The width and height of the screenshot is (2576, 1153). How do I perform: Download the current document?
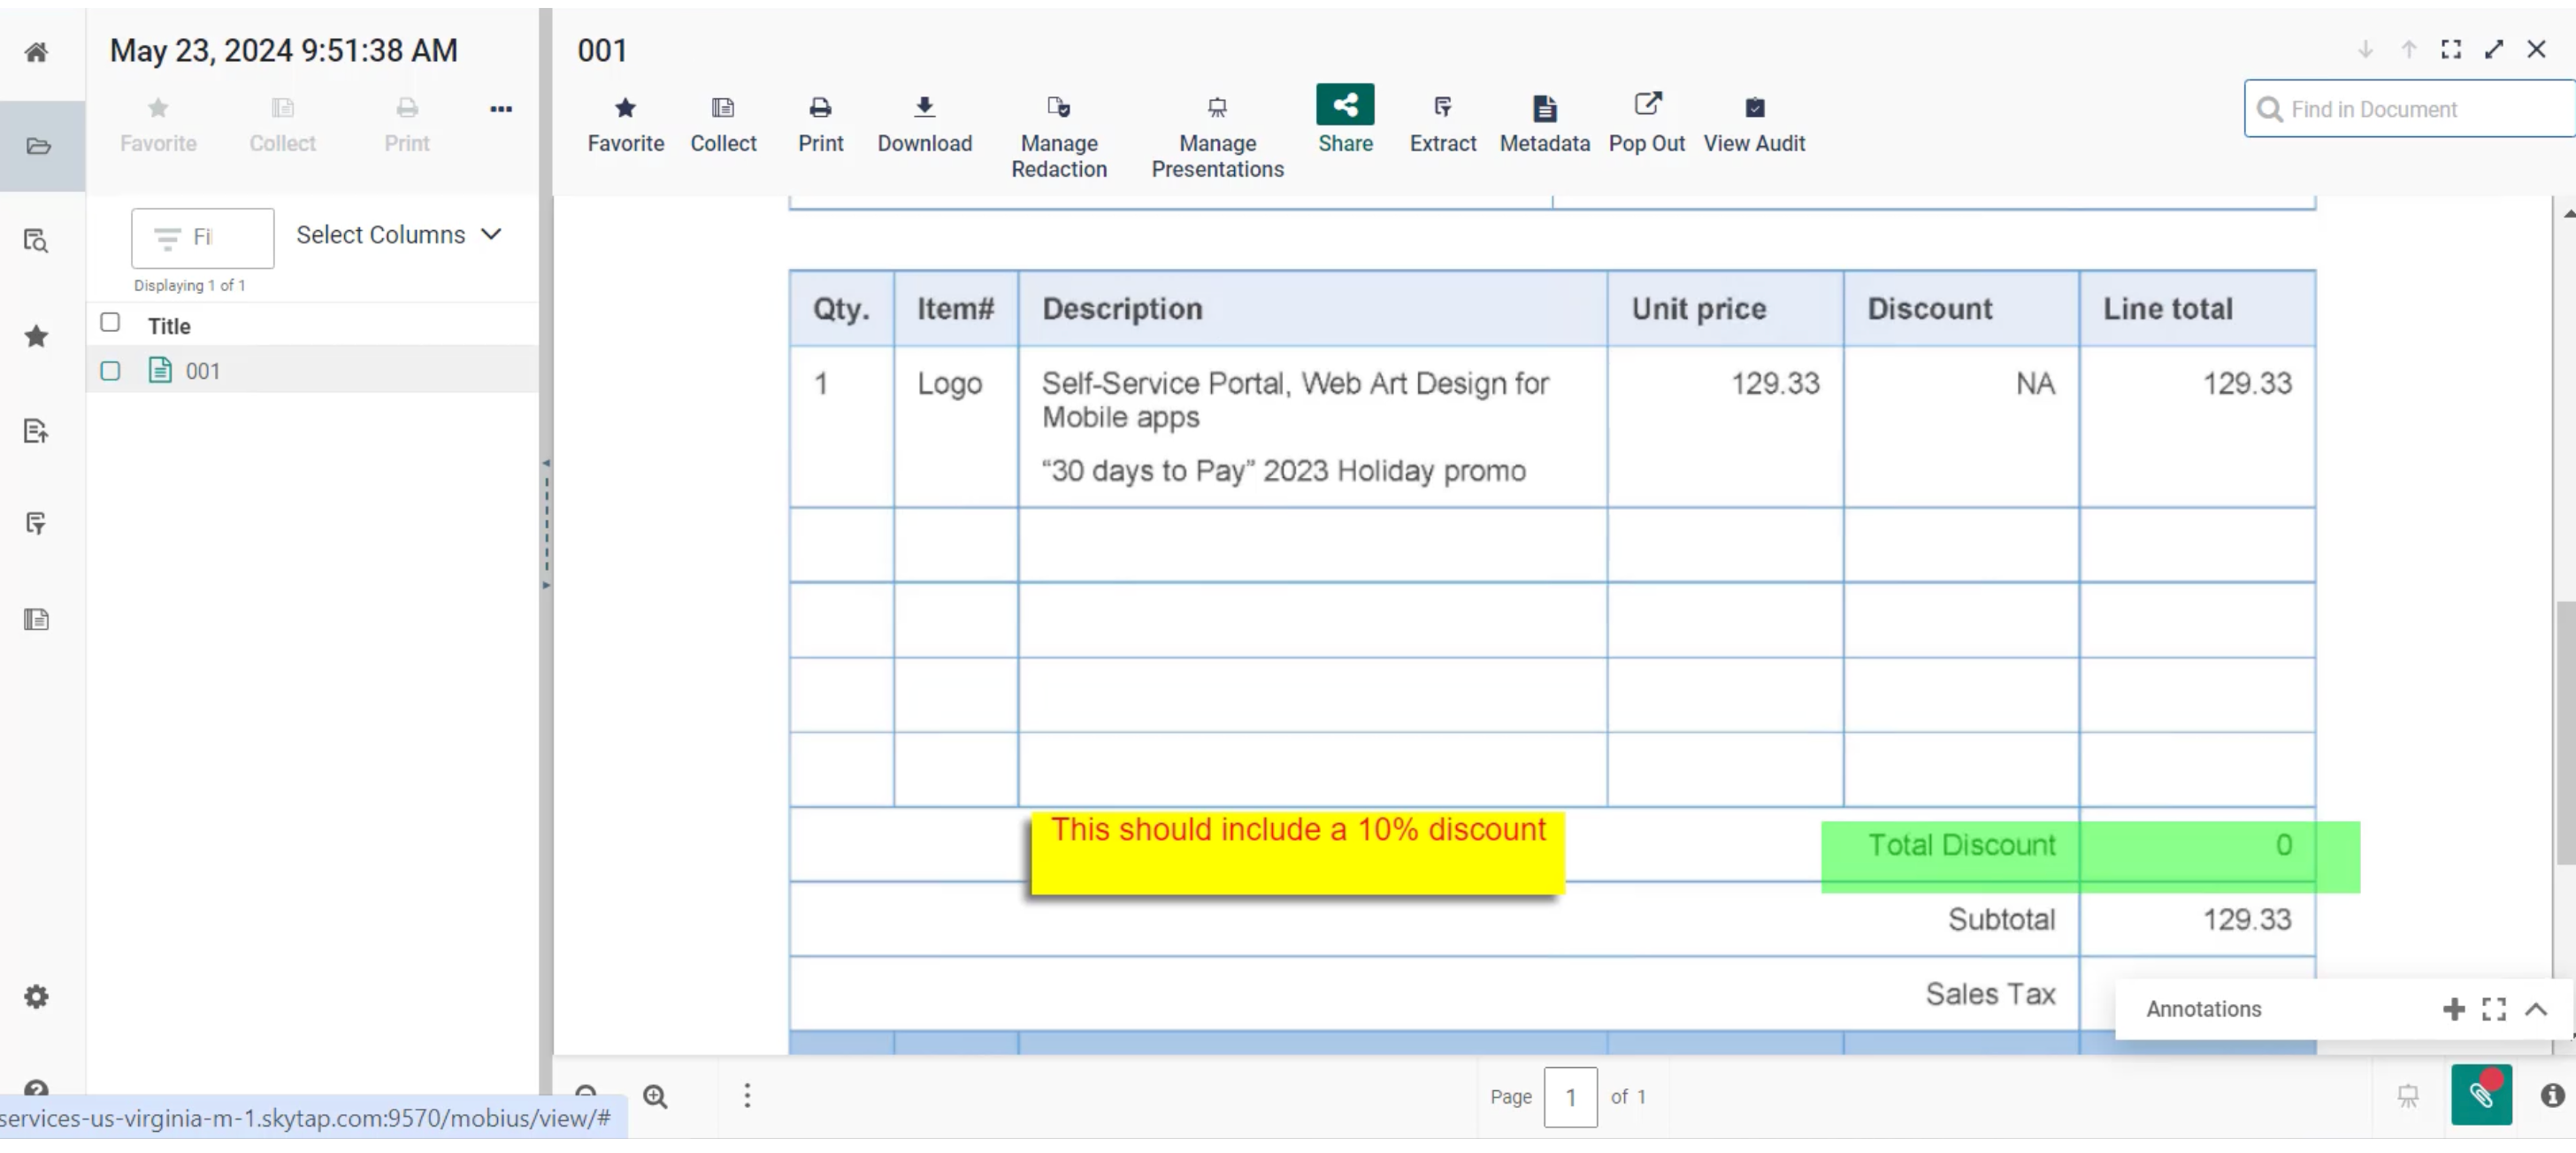point(924,108)
